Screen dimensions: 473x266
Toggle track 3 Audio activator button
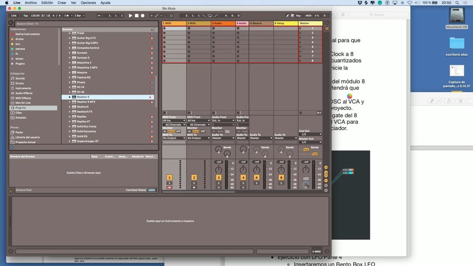click(x=218, y=178)
